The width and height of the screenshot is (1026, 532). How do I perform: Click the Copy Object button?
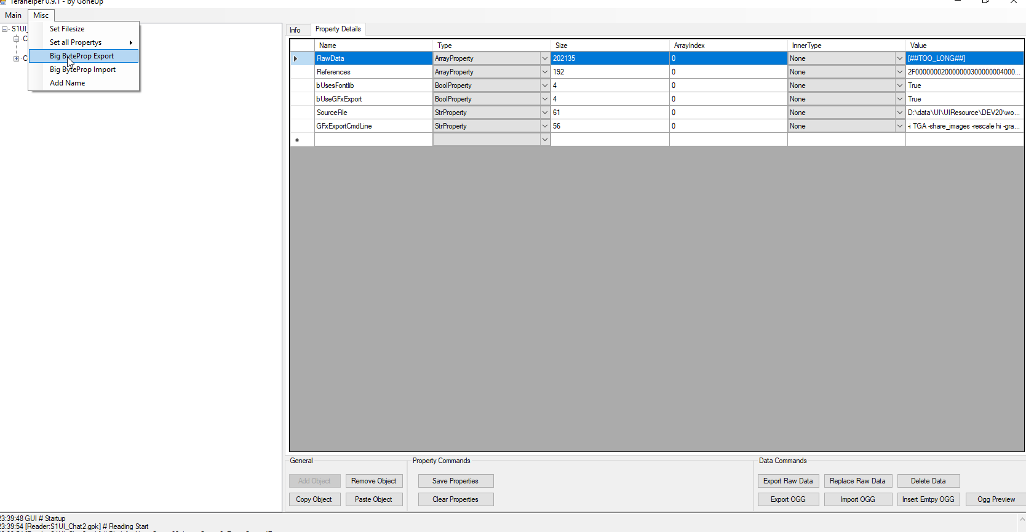coord(314,499)
